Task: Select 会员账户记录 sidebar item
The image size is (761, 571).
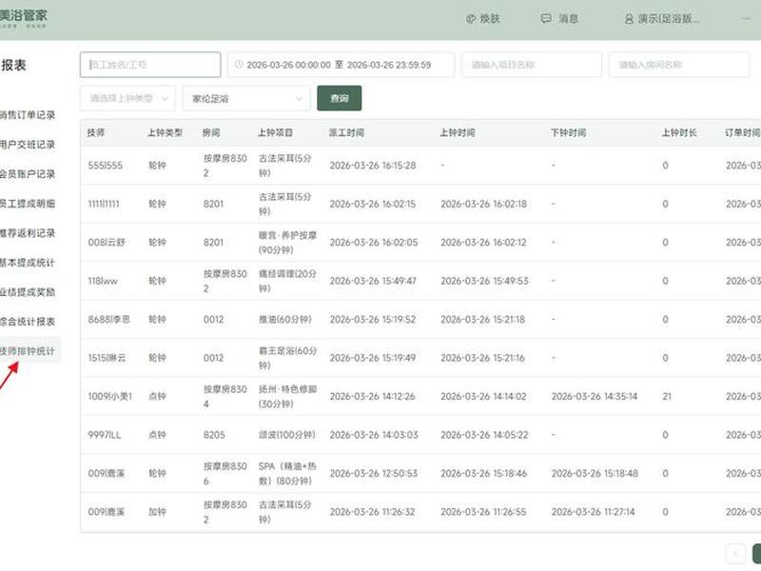Action: point(28,174)
